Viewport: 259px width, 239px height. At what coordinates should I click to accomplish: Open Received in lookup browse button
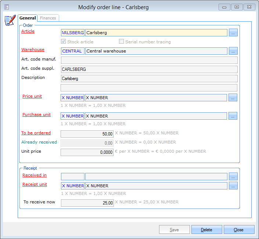(233, 177)
